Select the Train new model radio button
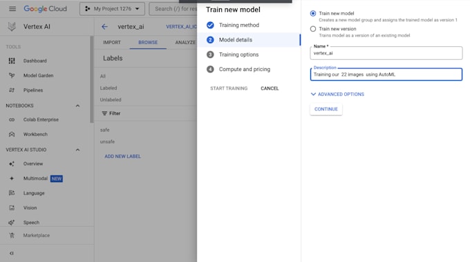The width and height of the screenshot is (470, 262). coord(313,14)
